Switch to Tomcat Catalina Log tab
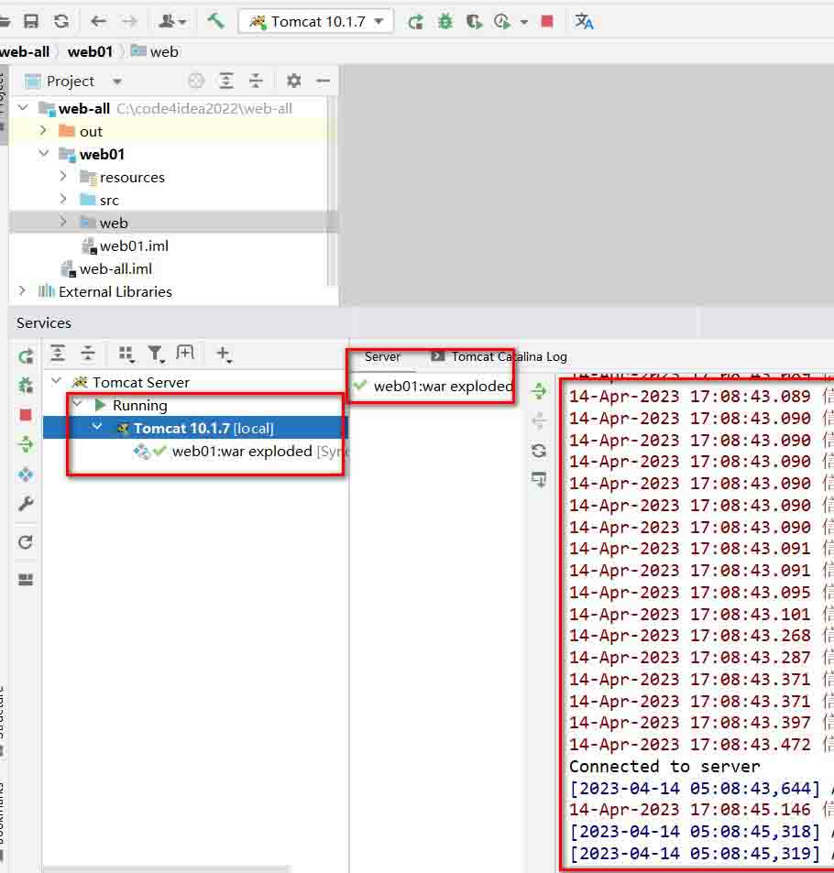The height and width of the screenshot is (873, 834). pos(499,357)
